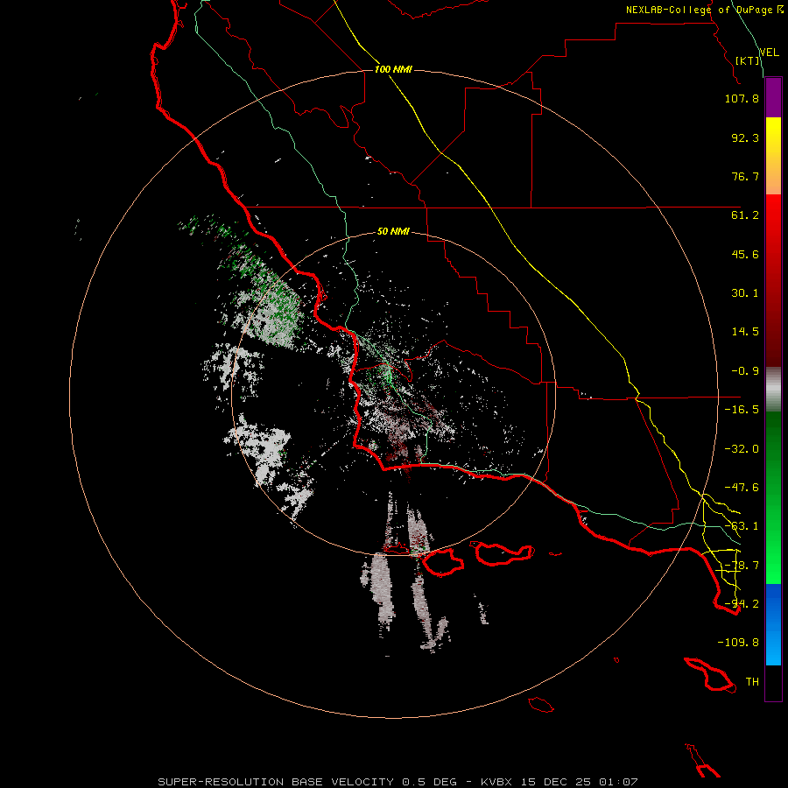Click the Super-Resolution Base Velocity caption

click(x=398, y=782)
